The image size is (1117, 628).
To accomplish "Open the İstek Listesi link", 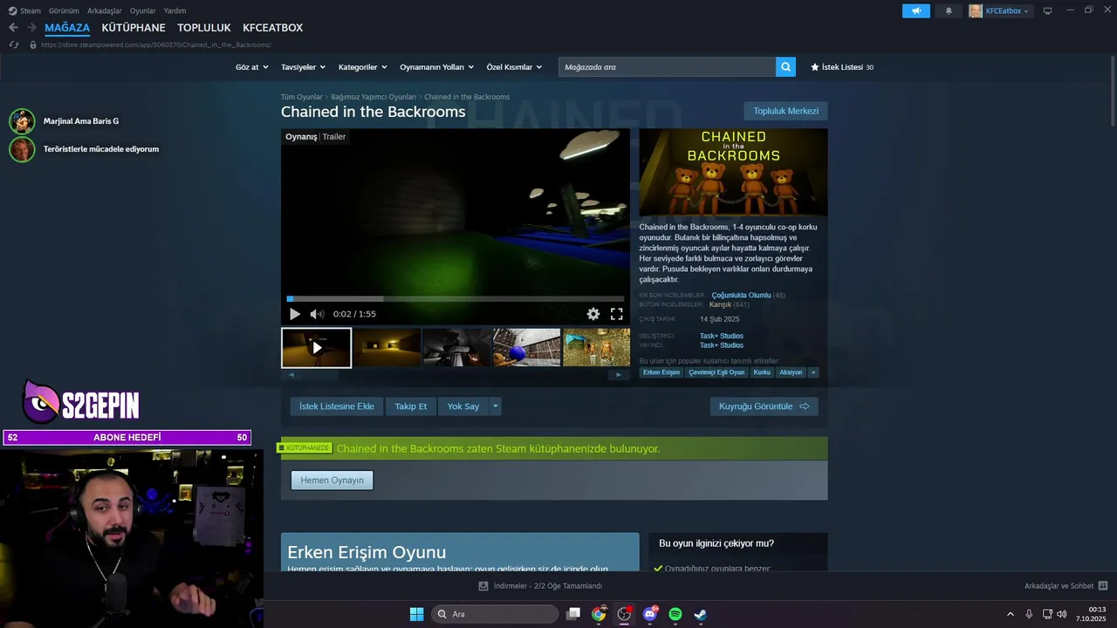I will coord(842,67).
